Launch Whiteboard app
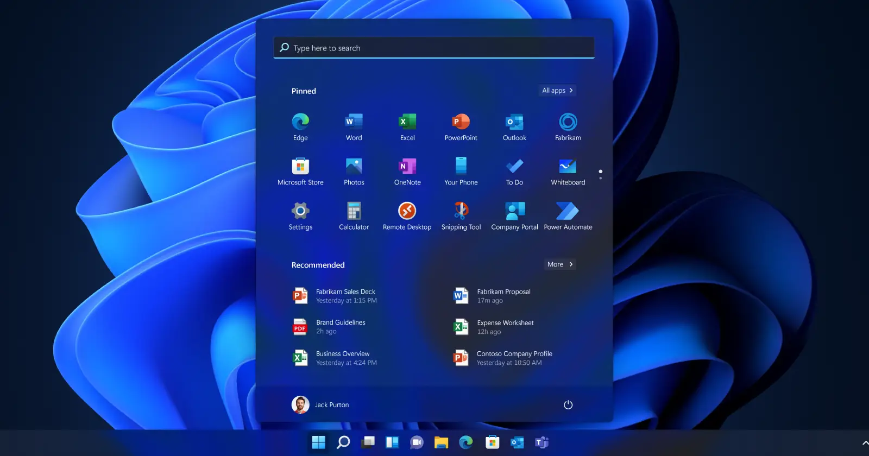The height and width of the screenshot is (456, 869). [x=568, y=172]
